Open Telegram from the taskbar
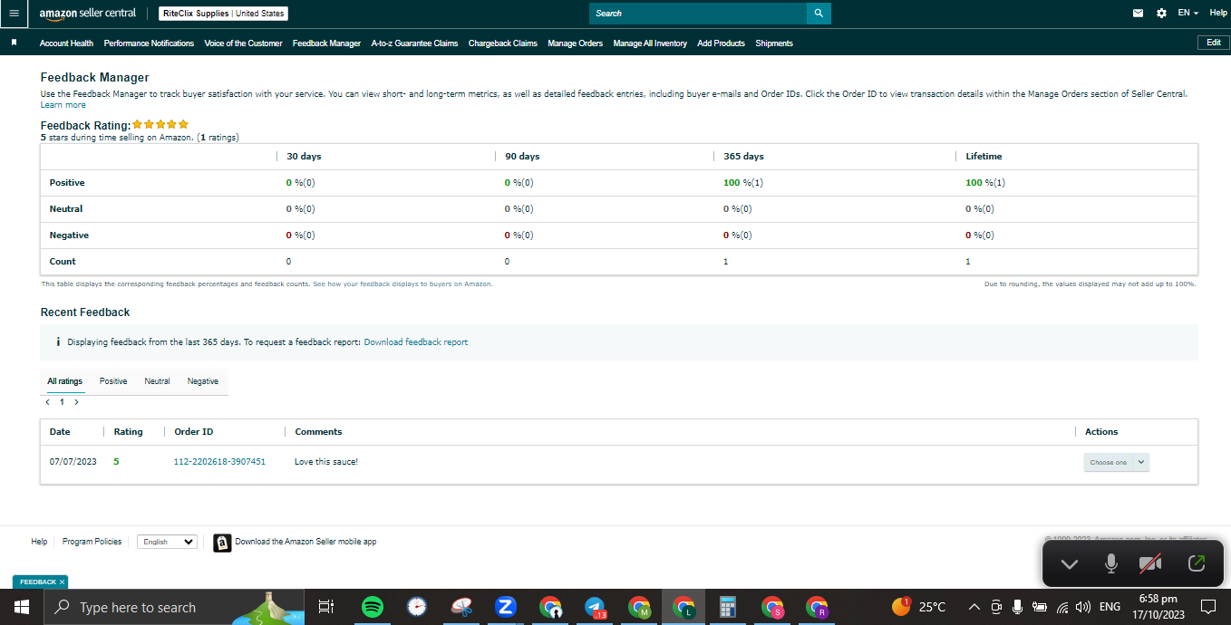Screen dimensions: 1231x625 (595, 607)
